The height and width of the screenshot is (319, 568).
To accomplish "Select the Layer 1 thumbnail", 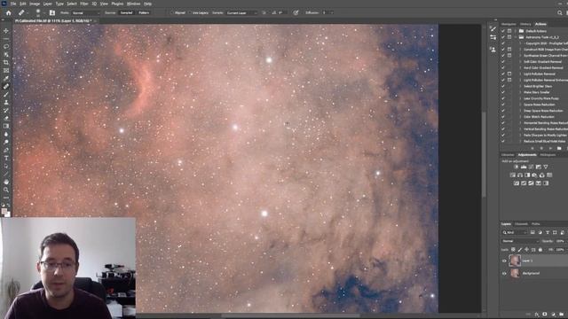I will click(515, 261).
